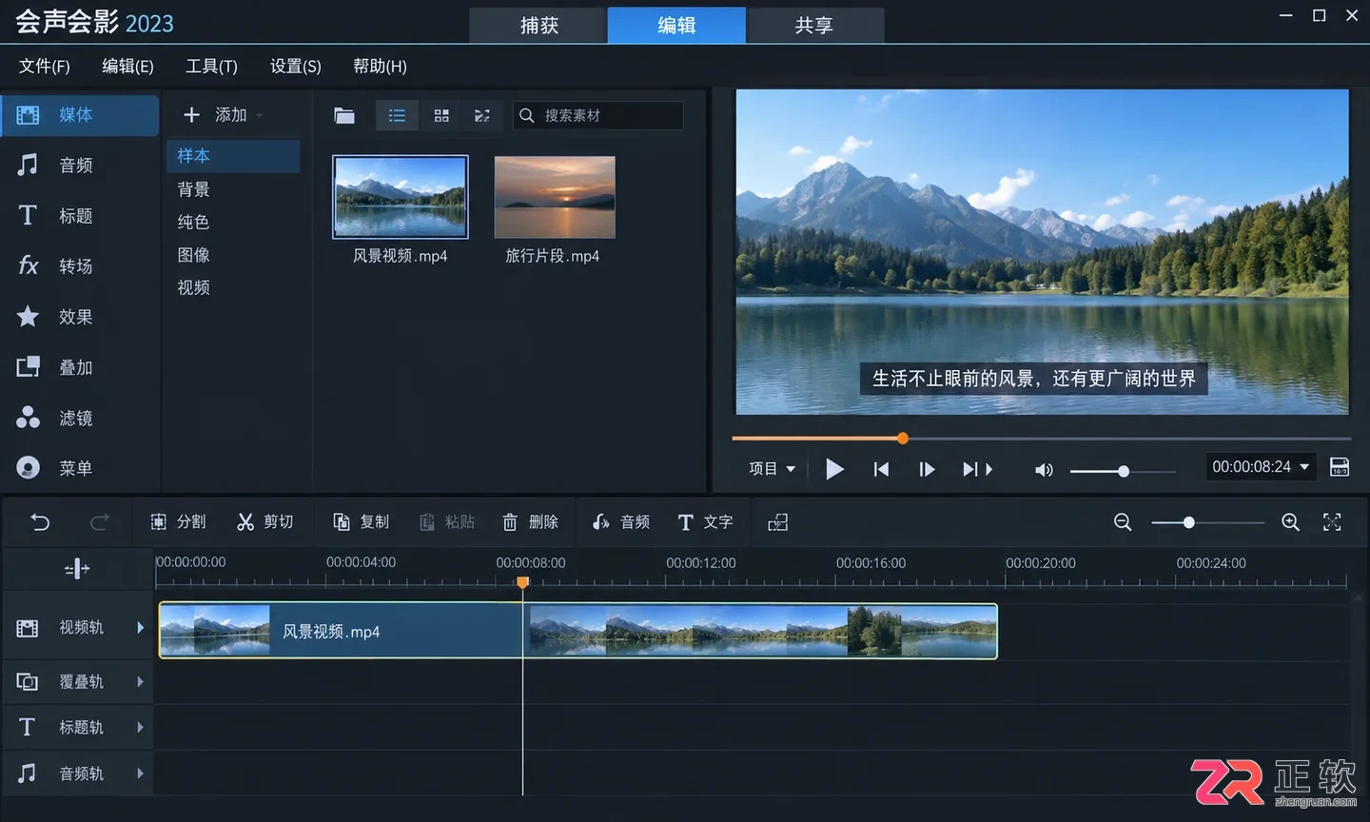The width and height of the screenshot is (1370, 822).
Task: Click the 文字 text toolbar button
Action: click(x=705, y=522)
